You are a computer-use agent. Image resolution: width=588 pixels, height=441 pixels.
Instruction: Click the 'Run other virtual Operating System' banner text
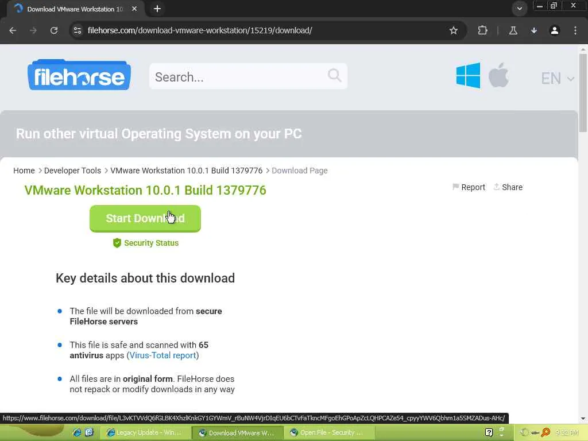(158, 134)
